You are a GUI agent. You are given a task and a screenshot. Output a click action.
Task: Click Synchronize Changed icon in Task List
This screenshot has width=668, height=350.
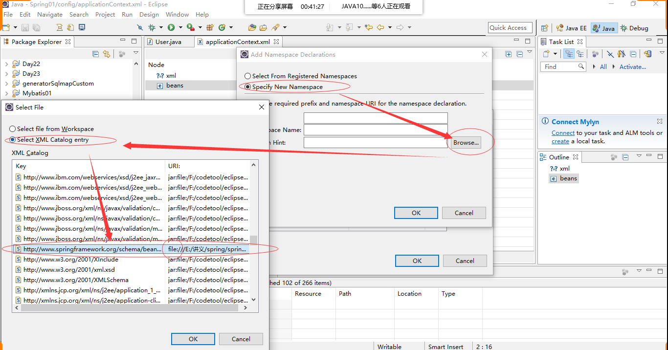pyautogui.click(x=647, y=54)
